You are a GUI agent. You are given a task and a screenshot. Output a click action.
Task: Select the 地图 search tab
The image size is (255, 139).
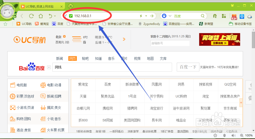150,58
